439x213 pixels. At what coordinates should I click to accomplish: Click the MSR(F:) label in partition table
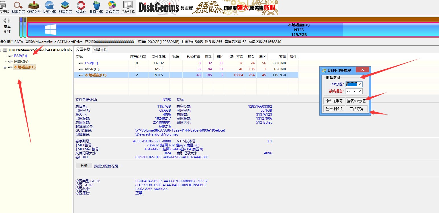(x=92, y=69)
